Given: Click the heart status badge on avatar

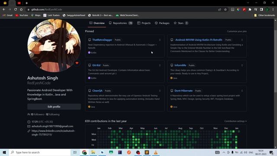Looking at the screenshot, I should [77, 63].
